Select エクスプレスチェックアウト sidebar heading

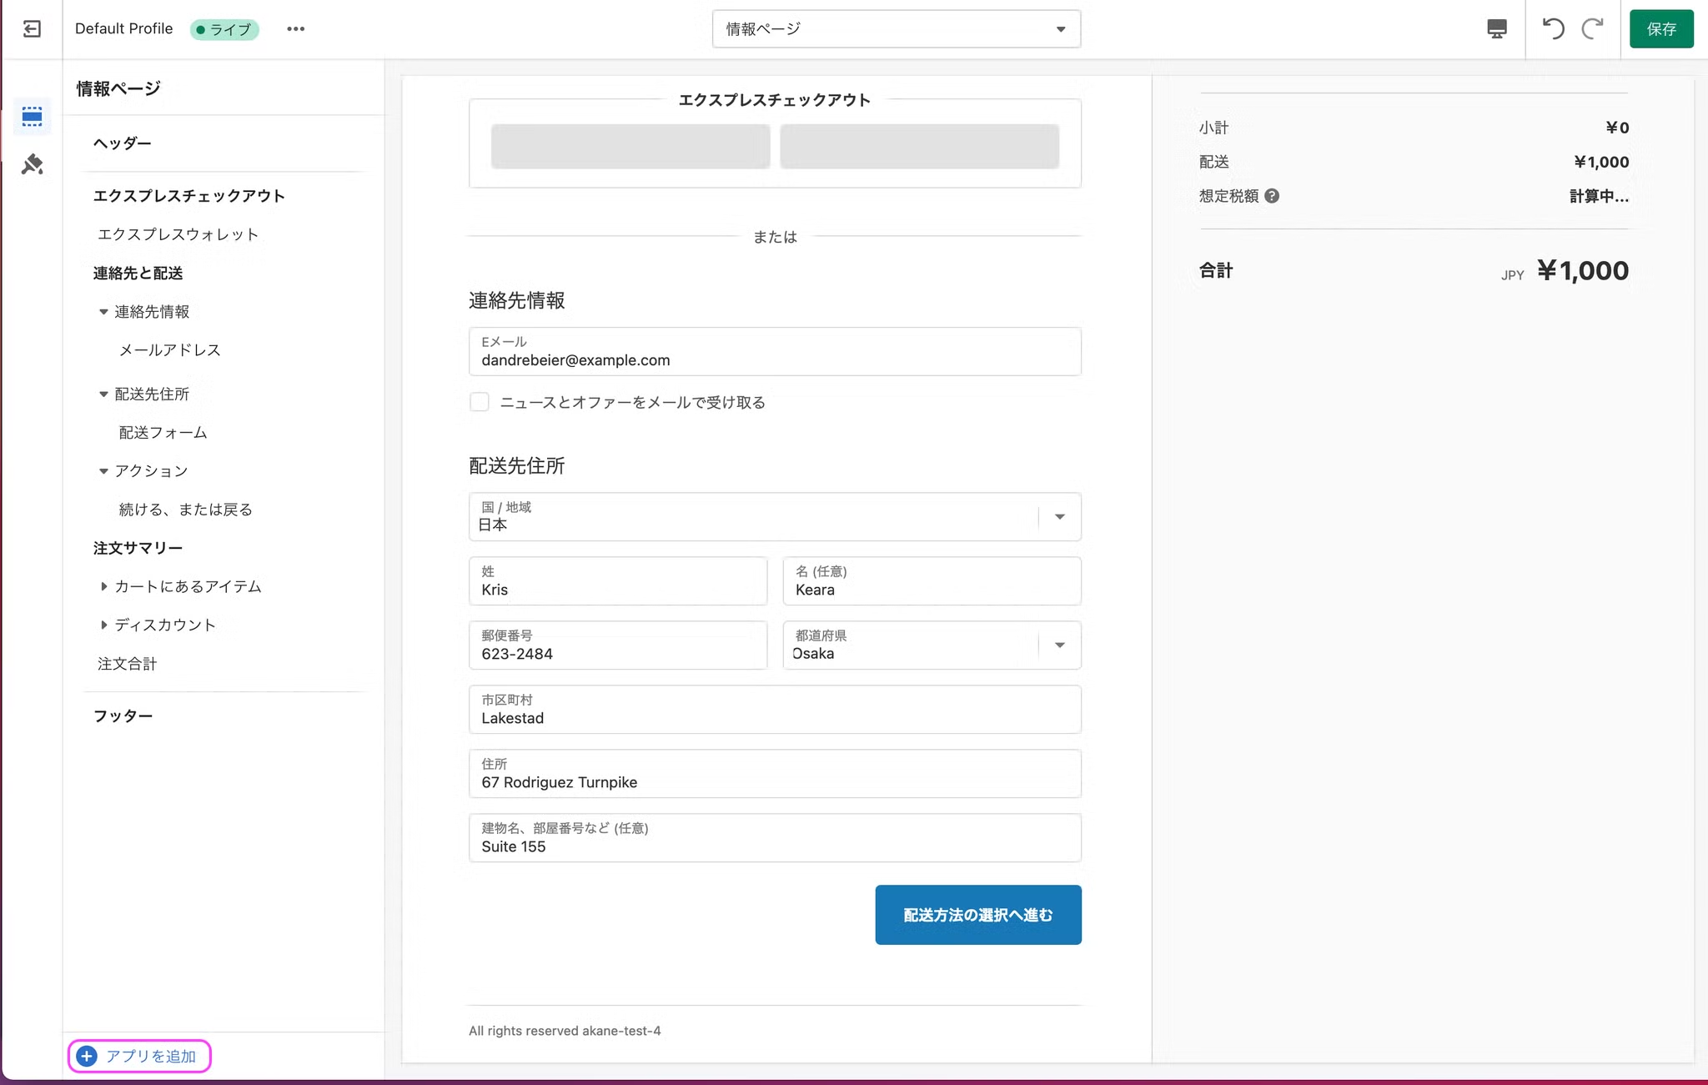coord(189,196)
